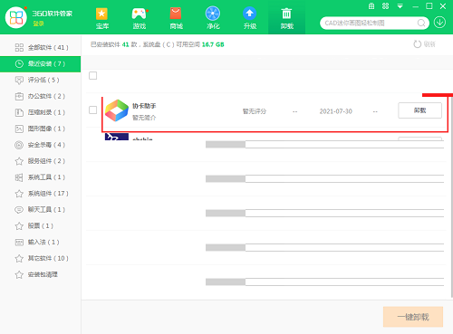Viewport: 453px width, 334px height.
Task: Open the 评分低 (5) category
Action: pos(41,80)
